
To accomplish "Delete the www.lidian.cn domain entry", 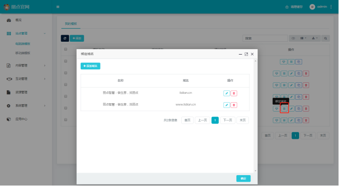I will 233,105.
